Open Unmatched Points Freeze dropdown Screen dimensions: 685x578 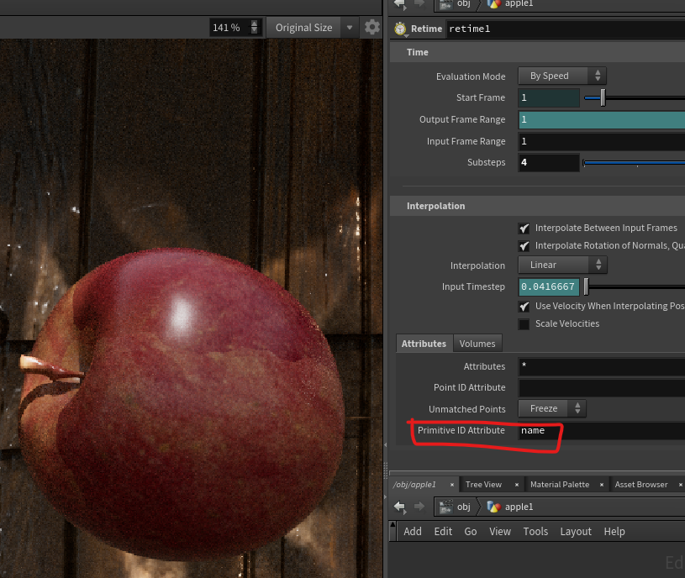click(x=551, y=408)
